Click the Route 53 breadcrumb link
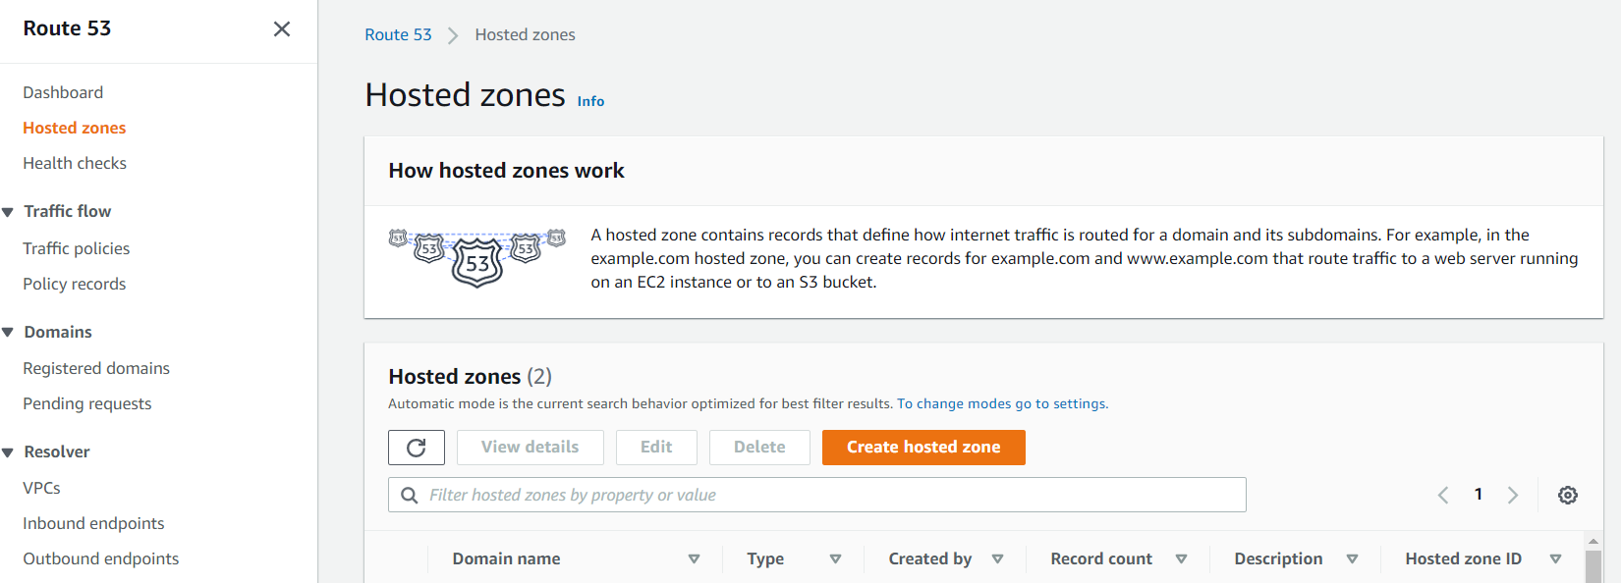The image size is (1621, 583). coord(398,34)
